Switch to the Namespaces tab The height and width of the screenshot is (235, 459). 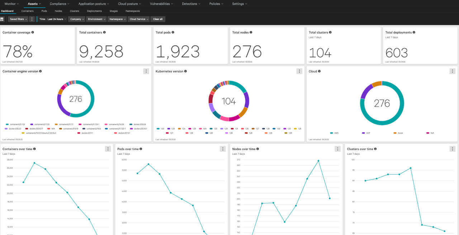(x=133, y=11)
